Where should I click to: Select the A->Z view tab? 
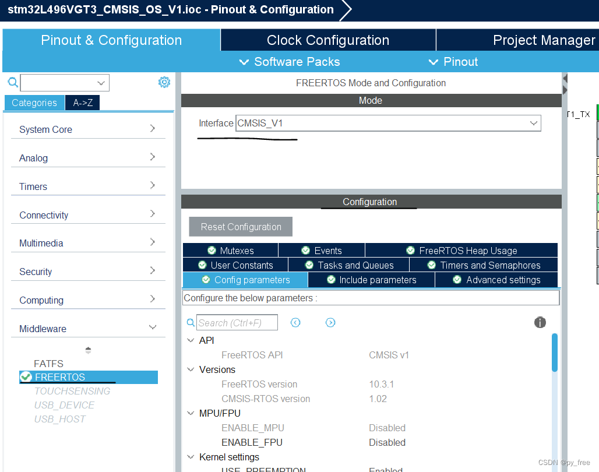83,103
